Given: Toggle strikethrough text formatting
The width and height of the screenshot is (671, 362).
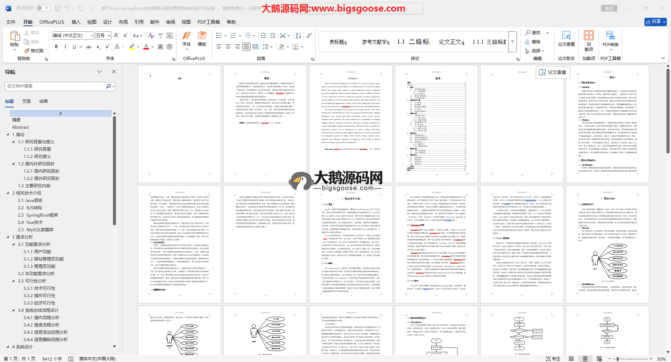Looking at the screenshot, I should [x=89, y=47].
